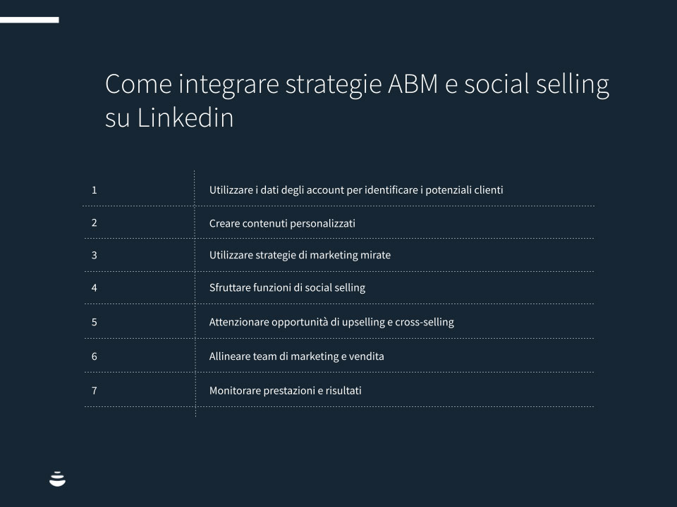Click "Sfruttare funzioni di social selling" text
The image size is (677, 507).
pos(287,287)
